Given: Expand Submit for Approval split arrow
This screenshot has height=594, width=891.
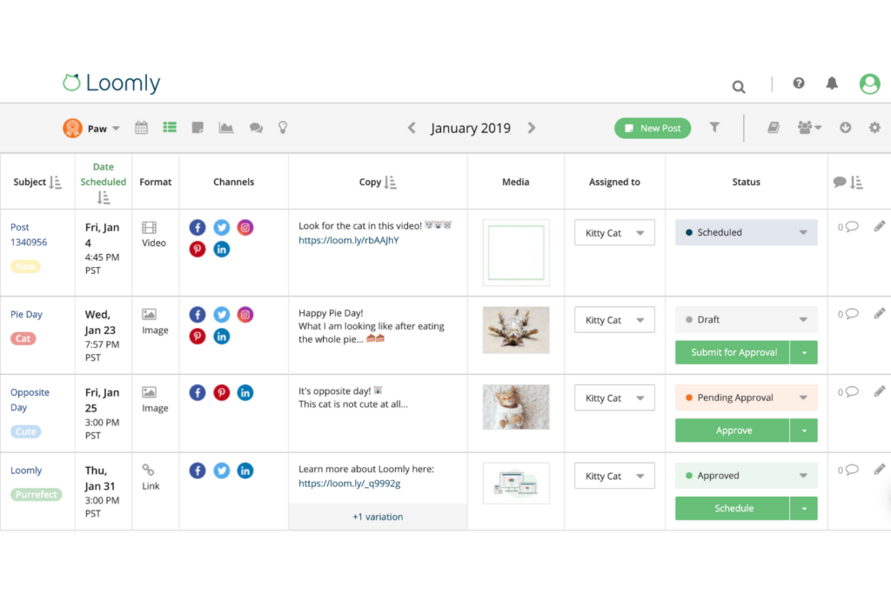Looking at the screenshot, I should click(804, 352).
